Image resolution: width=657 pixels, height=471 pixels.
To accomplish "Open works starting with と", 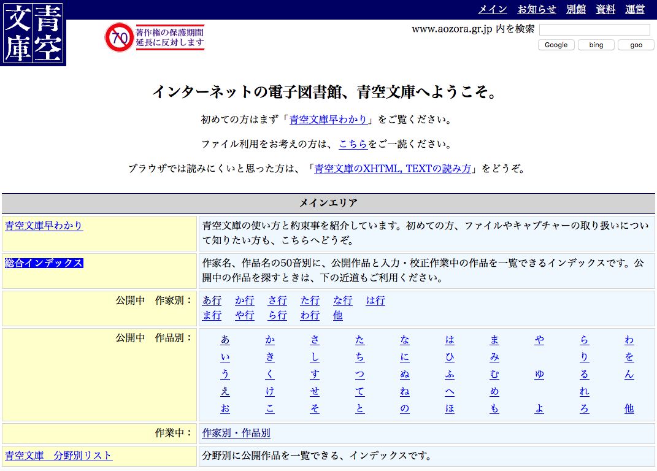I will 360,408.
